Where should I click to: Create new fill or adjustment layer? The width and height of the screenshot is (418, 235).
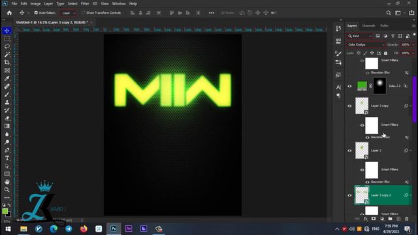(x=382, y=219)
